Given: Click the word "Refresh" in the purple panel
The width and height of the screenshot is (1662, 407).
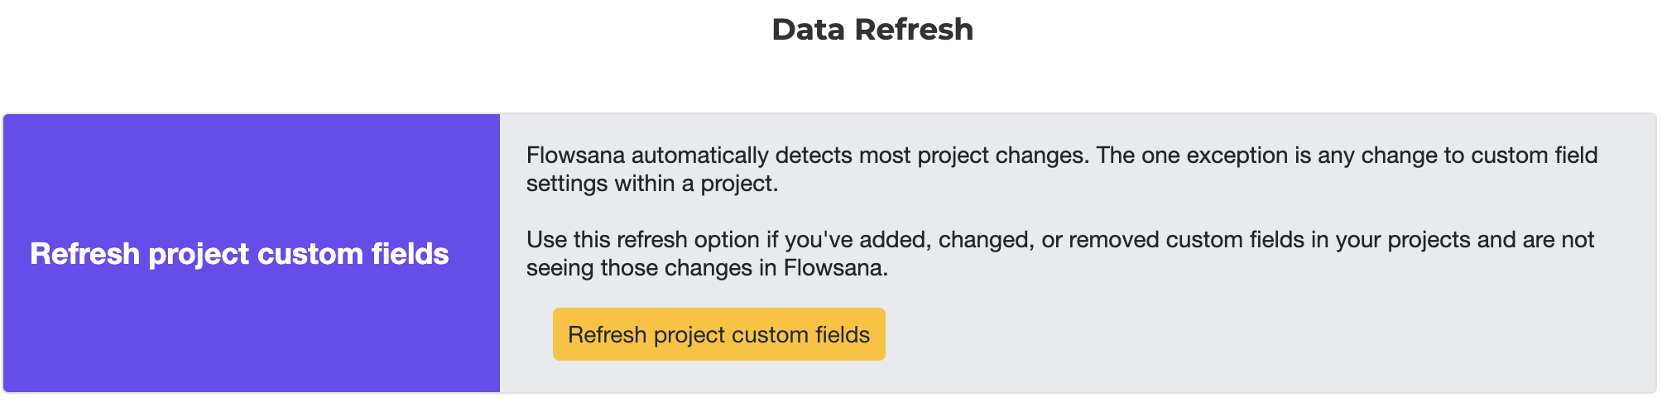Looking at the screenshot, I should tap(84, 254).
